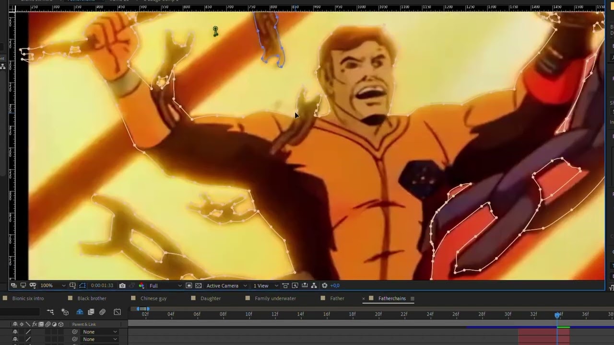Open the magnification ratio dropdown showing 100%
The width and height of the screenshot is (614, 345).
click(53, 286)
